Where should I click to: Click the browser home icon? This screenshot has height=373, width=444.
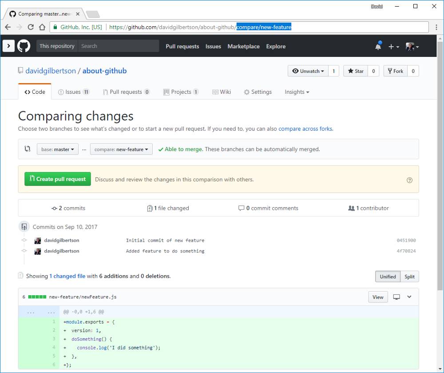tap(42, 27)
